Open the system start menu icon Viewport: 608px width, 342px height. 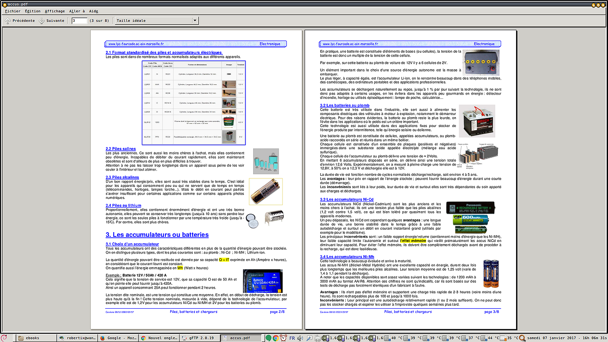(5, 338)
